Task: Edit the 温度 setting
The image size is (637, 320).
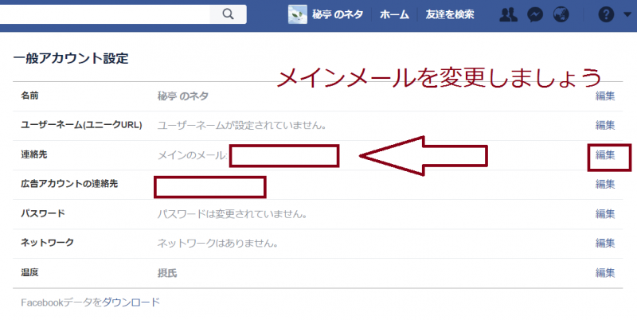Action: point(605,272)
